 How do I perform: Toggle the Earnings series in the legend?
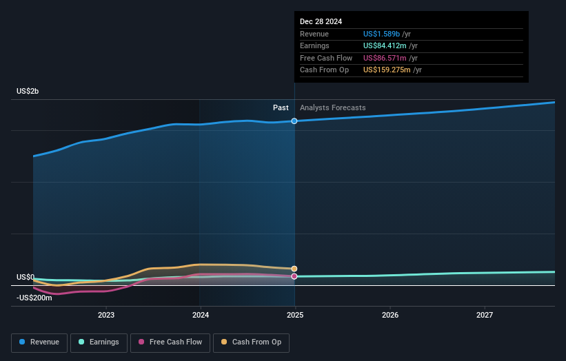click(x=99, y=342)
